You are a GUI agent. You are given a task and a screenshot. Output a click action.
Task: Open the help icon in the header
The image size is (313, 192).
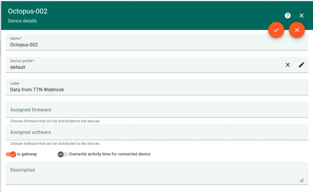(x=288, y=16)
